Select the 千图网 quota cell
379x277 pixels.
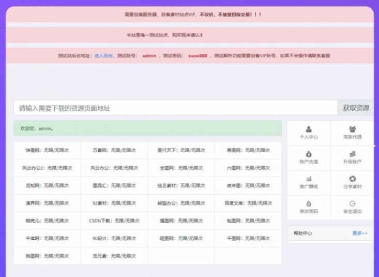(x=248, y=239)
